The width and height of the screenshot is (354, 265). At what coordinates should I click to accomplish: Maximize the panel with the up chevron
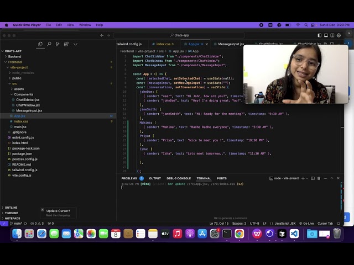[x=332, y=178]
